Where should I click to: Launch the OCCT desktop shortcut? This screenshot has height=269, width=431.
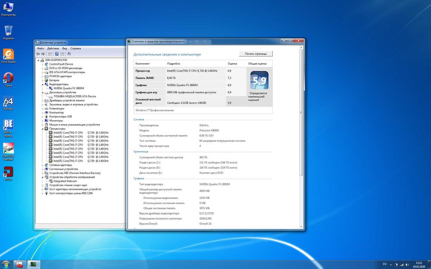[8, 174]
